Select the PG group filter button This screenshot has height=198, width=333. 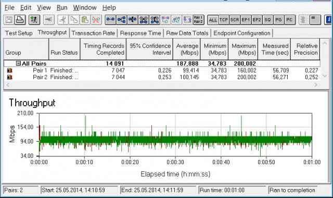278,20
